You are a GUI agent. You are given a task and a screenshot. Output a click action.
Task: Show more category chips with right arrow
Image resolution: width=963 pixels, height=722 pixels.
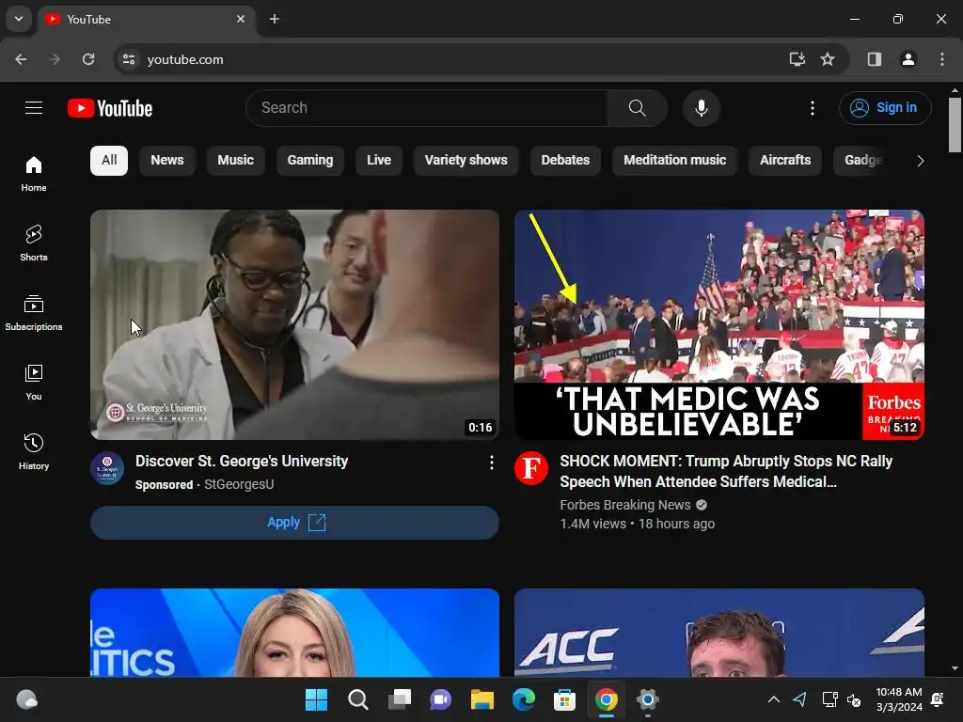click(x=920, y=161)
